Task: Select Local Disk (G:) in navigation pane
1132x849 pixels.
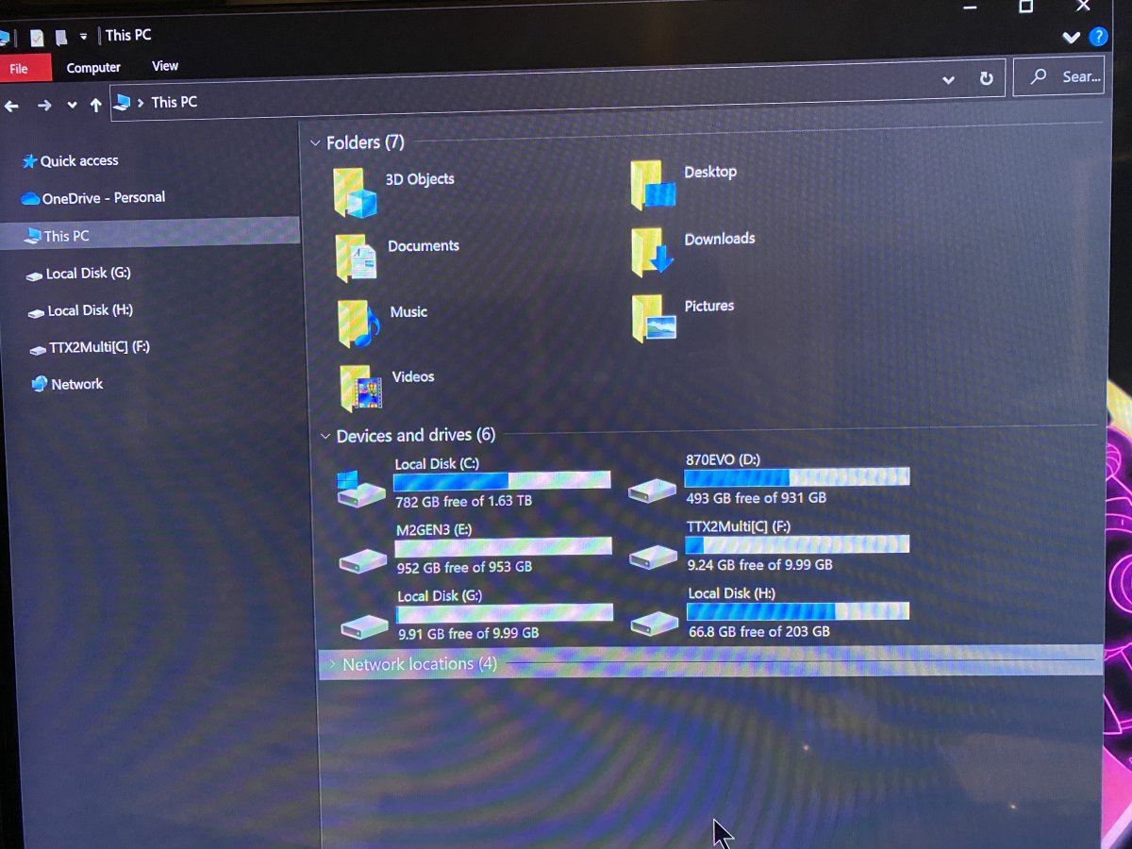Action: point(88,274)
